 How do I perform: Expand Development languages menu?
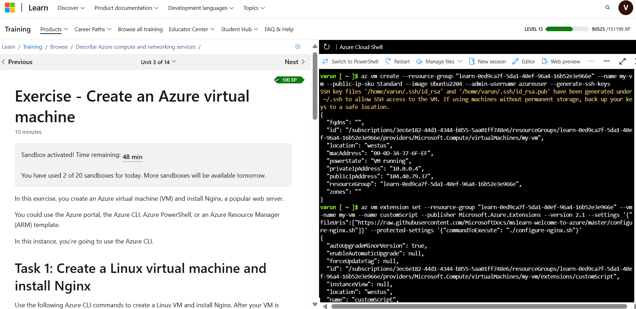[201, 8]
